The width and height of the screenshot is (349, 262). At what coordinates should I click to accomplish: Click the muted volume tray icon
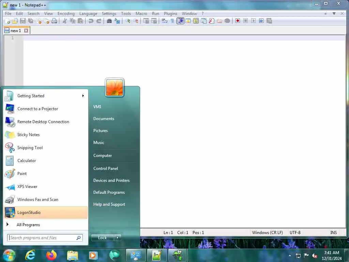point(315,256)
